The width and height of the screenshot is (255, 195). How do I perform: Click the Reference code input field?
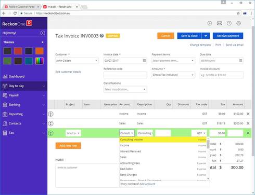125,75
